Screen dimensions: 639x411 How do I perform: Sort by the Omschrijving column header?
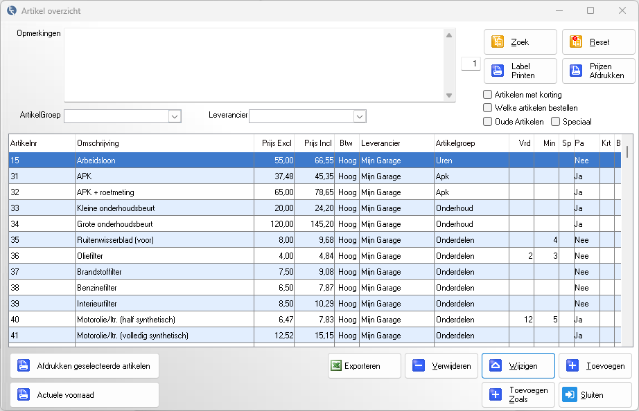[x=164, y=143]
